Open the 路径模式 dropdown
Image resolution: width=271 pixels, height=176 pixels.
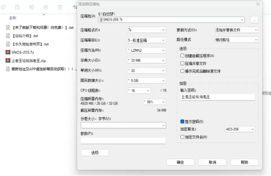point(236,40)
